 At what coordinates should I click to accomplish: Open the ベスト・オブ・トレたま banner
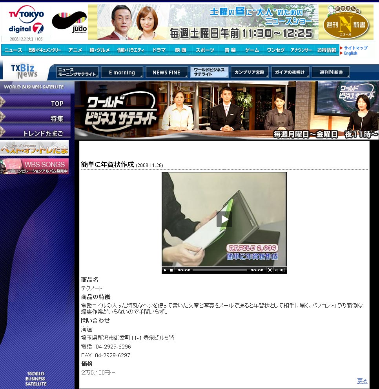click(x=34, y=148)
